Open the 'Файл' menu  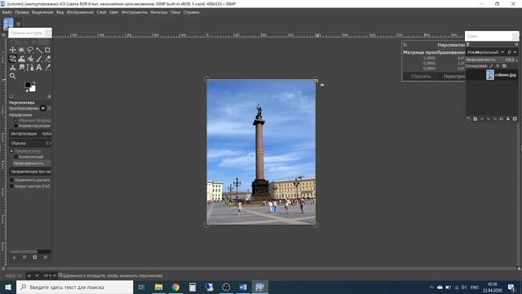(7, 12)
